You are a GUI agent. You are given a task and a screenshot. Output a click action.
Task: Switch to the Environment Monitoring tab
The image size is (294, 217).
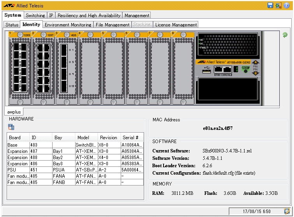[68, 25]
